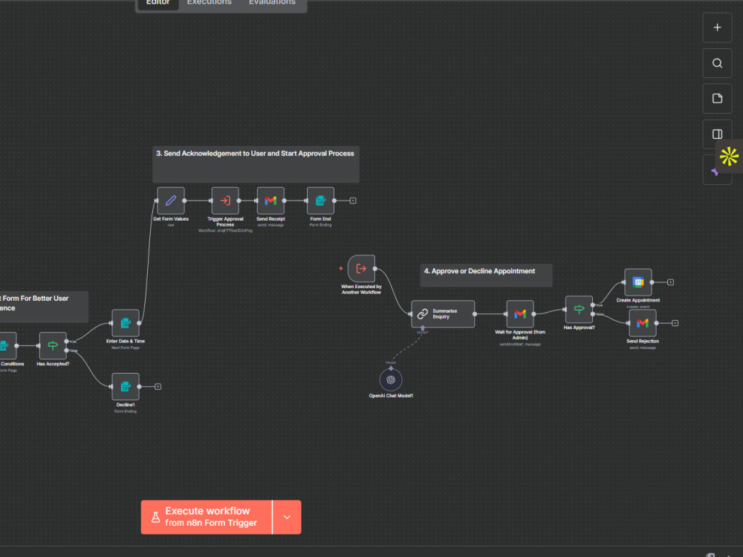This screenshot has height=557, width=743.
Task: Execute workflow from n8n Form Trigger
Action: tap(207, 517)
